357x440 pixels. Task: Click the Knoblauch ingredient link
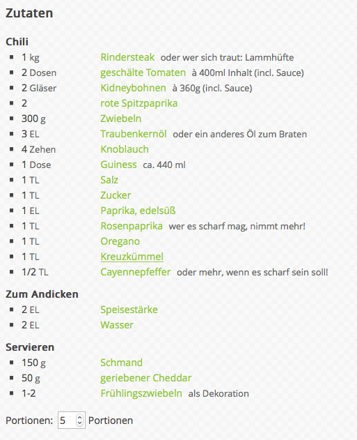(x=125, y=149)
